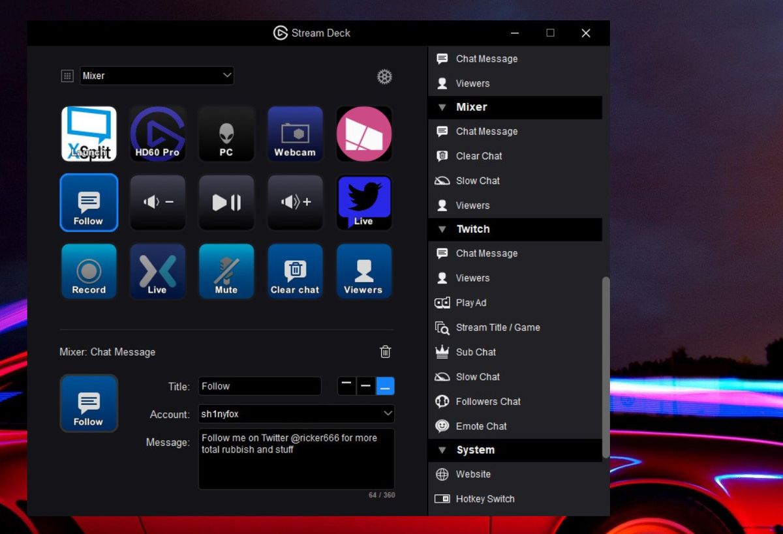Collapse the Twitch section
The height and width of the screenshot is (534, 783).
click(x=442, y=230)
